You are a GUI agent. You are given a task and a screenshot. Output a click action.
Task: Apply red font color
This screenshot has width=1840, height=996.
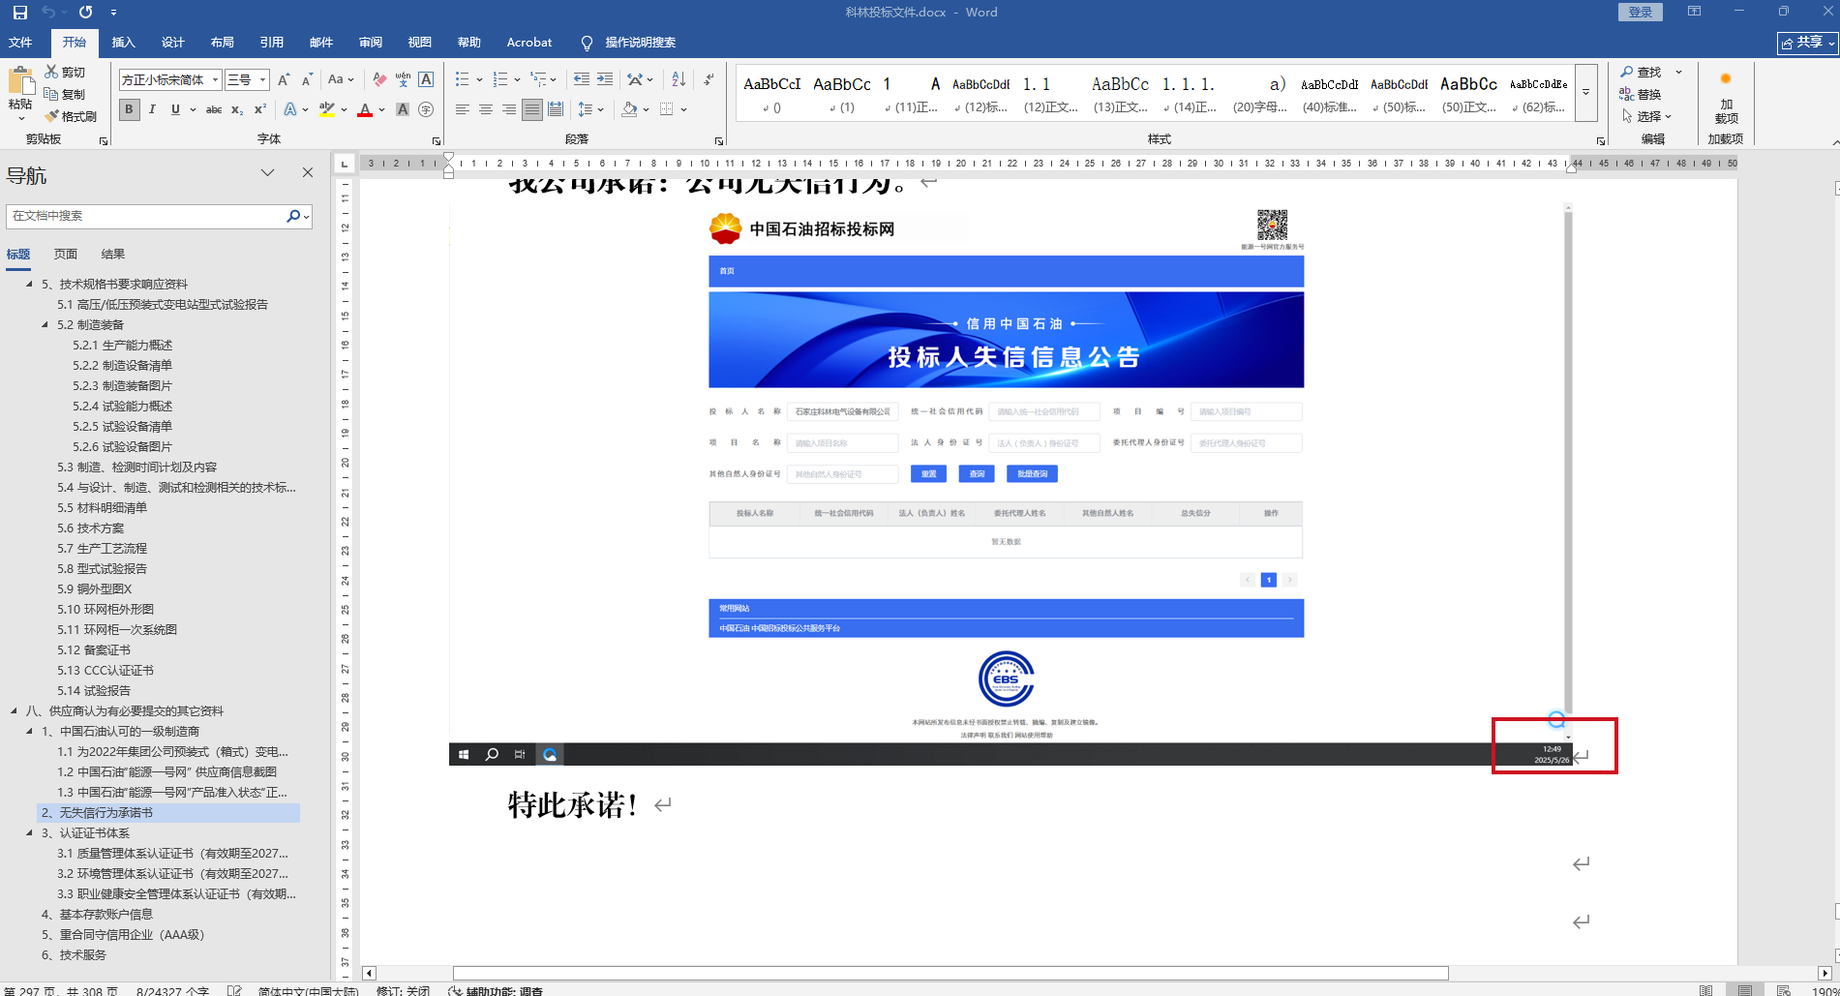coord(365,110)
